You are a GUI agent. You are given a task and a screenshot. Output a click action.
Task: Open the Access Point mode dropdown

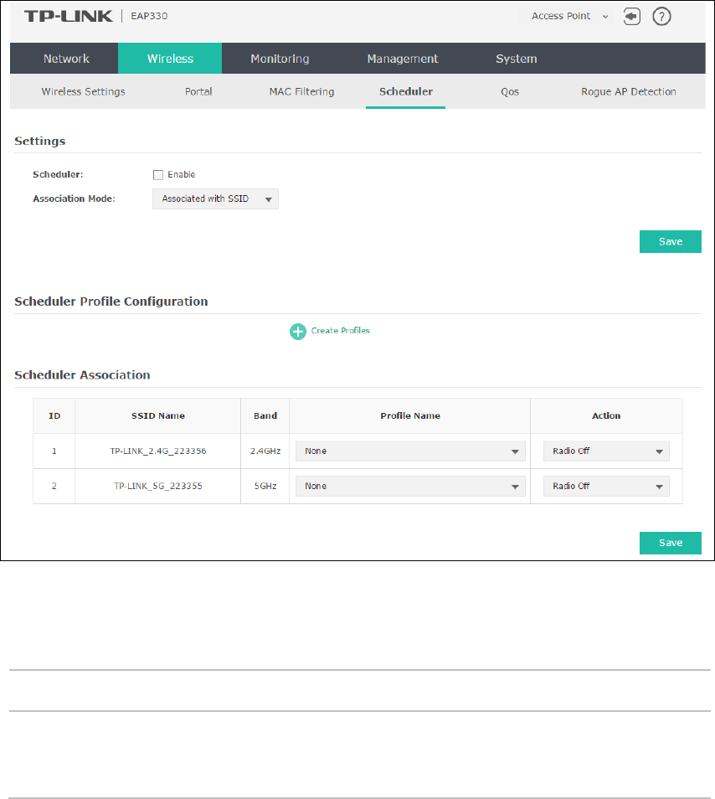pyautogui.click(x=570, y=16)
